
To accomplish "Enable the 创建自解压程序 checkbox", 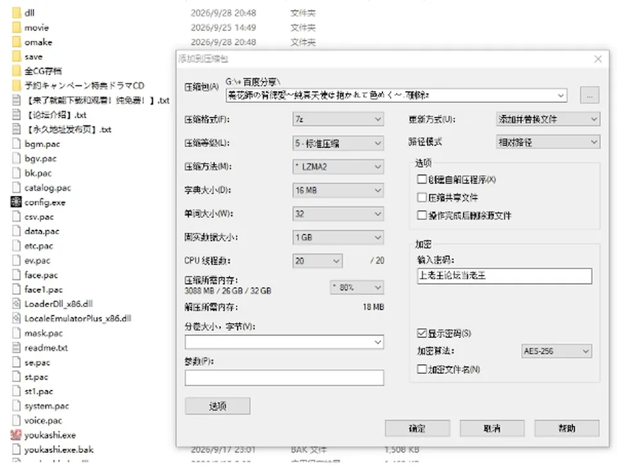I will coord(422,180).
